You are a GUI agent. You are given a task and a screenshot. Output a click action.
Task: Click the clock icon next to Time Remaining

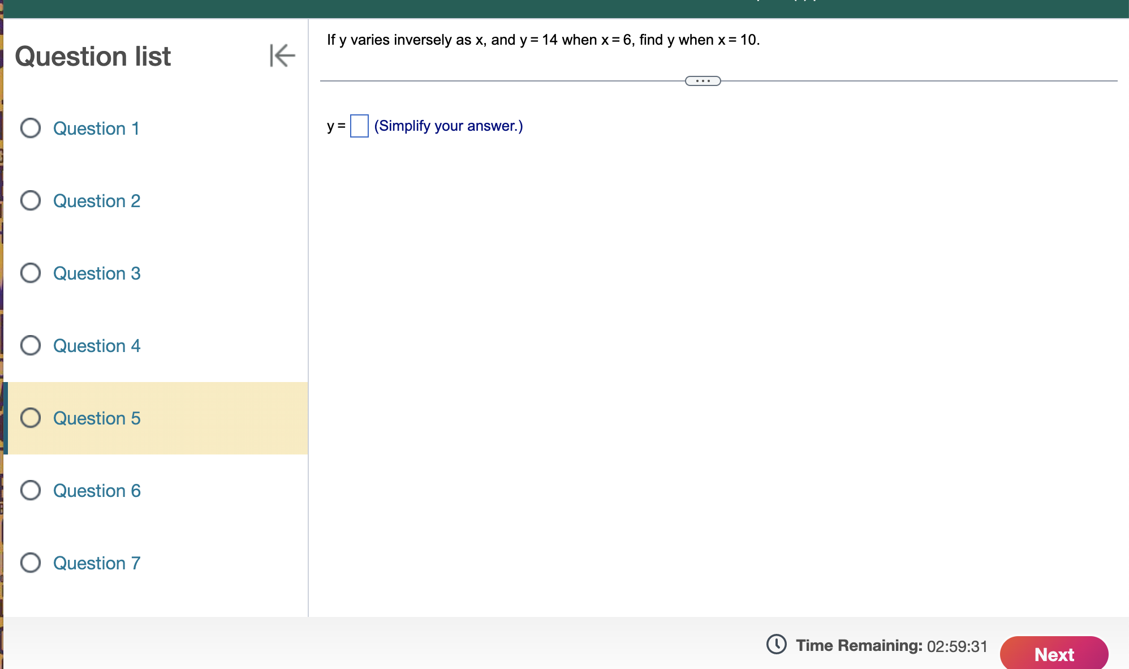pyautogui.click(x=776, y=645)
